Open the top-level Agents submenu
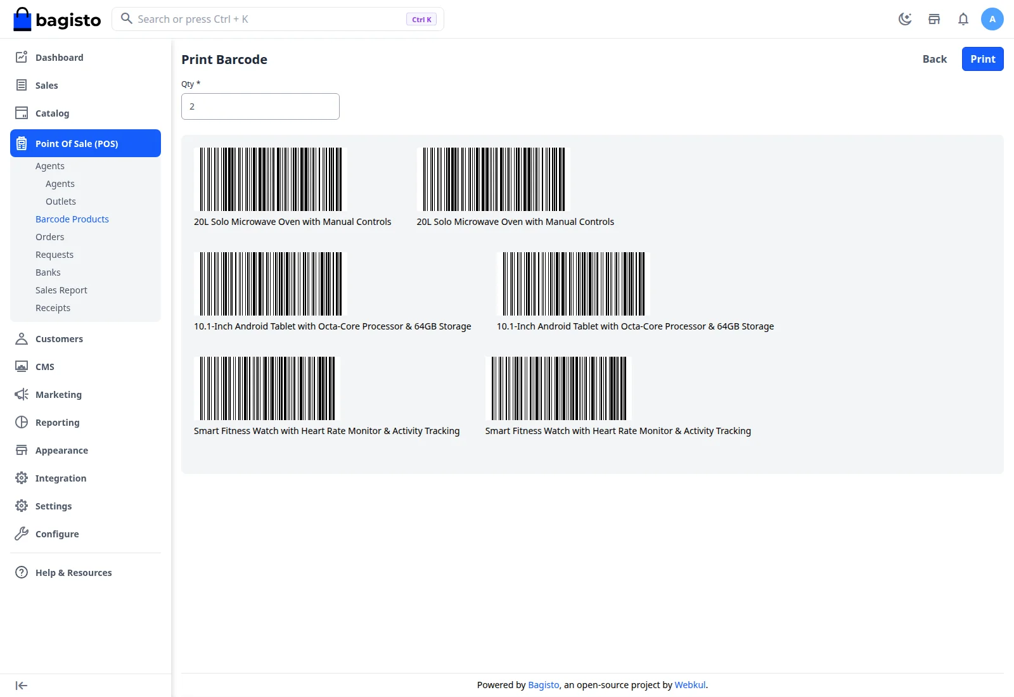Image resolution: width=1014 pixels, height=697 pixels. [x=50, y=166]
